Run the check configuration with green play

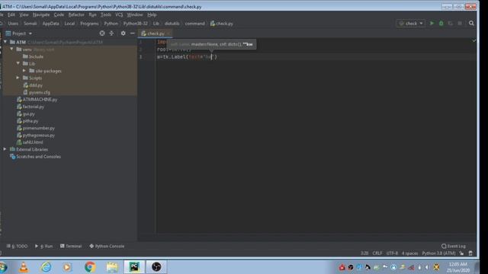(x=432, y=24)
